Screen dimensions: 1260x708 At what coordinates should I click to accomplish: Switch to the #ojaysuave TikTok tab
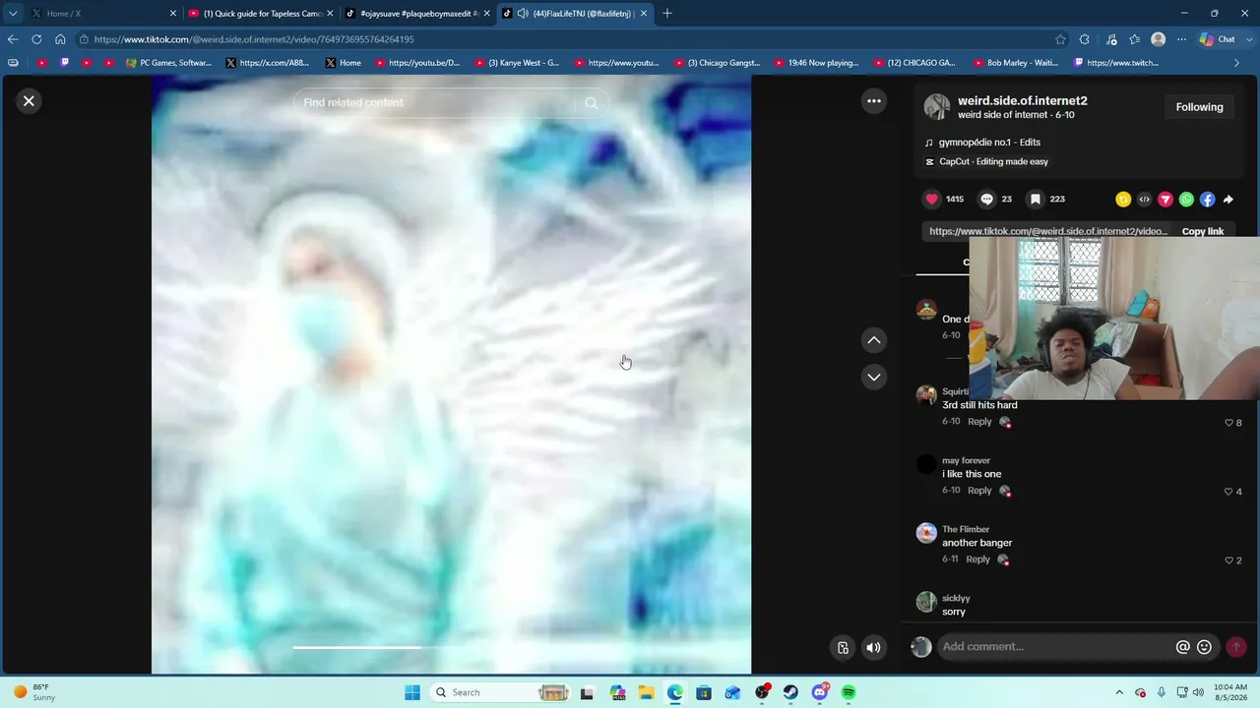(x=417, y=13)
